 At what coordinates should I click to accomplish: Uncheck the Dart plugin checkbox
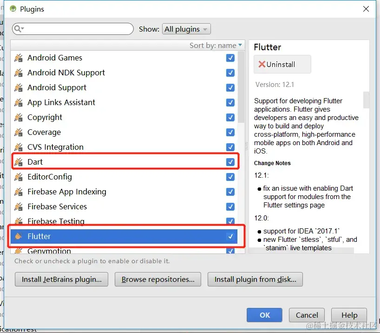pos(230,162)
